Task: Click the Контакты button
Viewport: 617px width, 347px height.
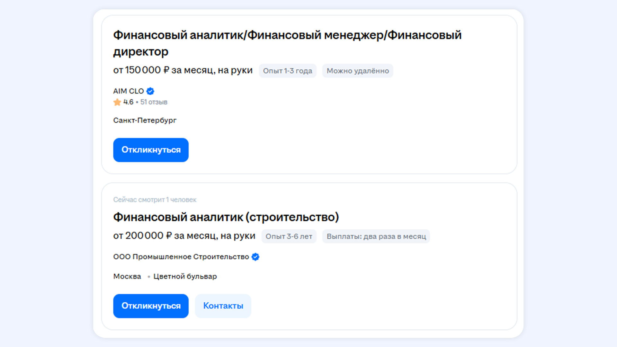Action: point(223,306)
